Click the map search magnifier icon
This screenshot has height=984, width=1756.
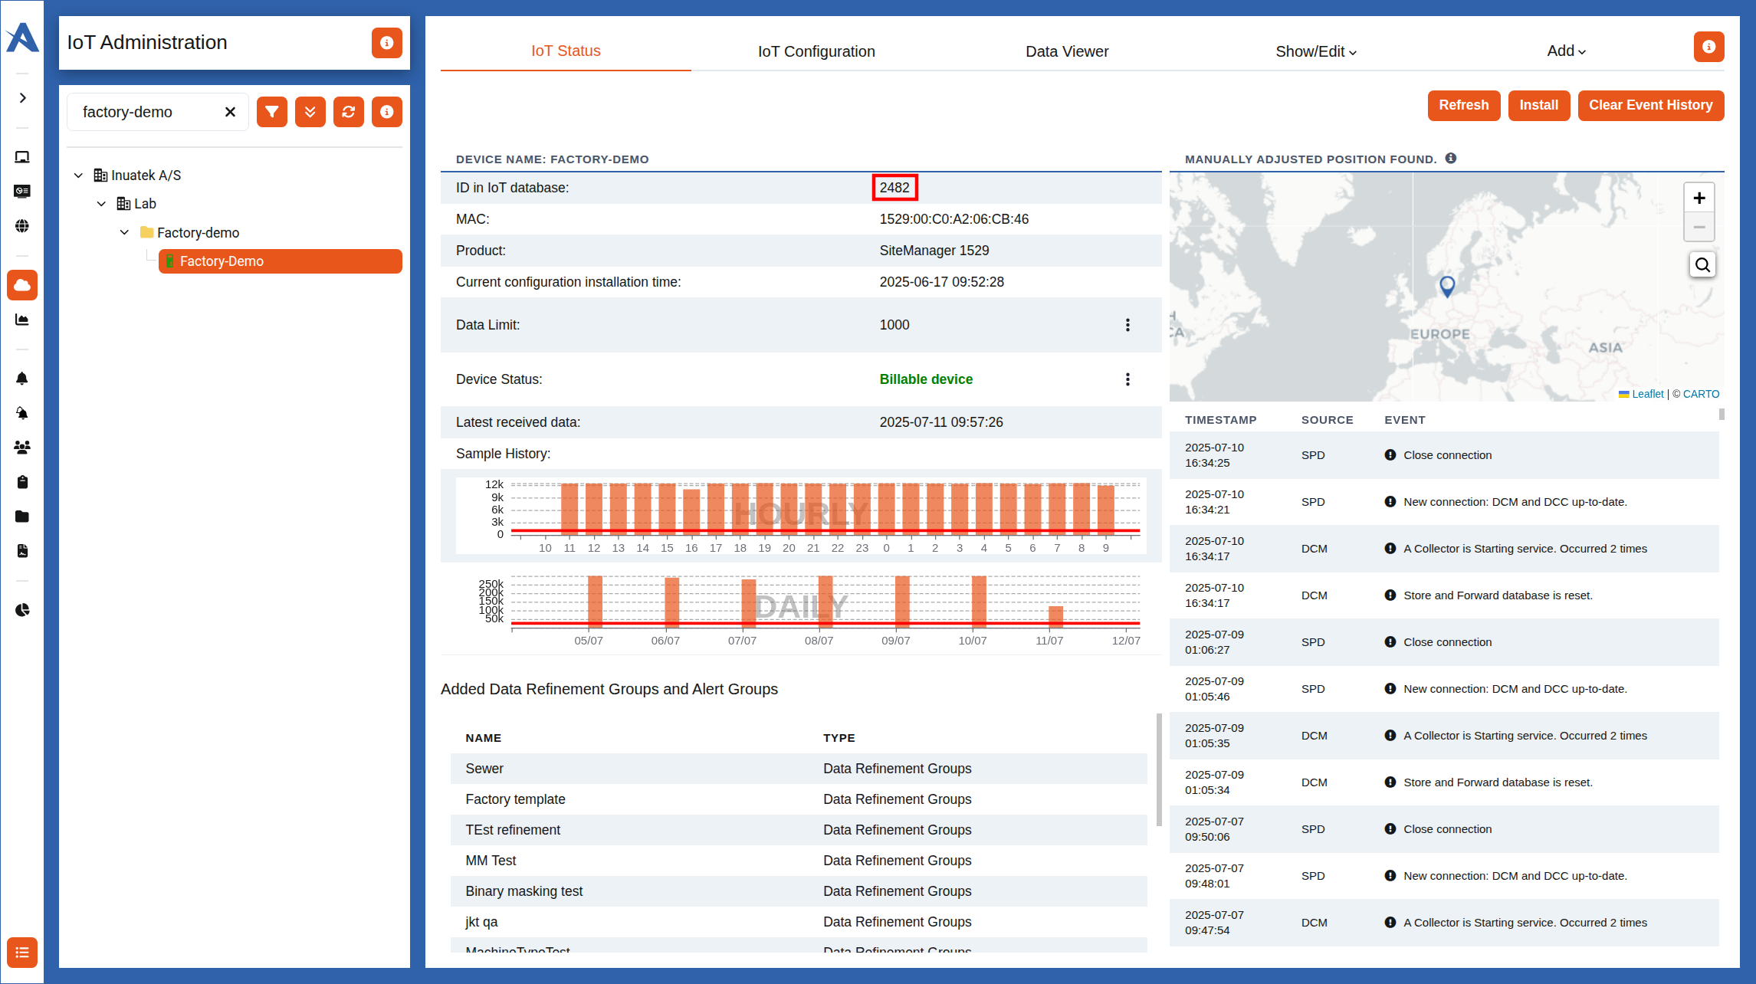click(1702, 265)
